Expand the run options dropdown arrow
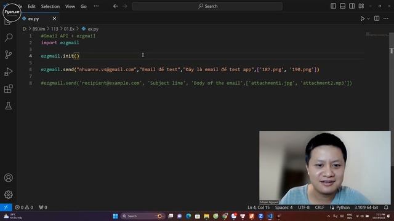The height and width of the screenshot is (221, 394). pyautogui.click(x=368, y=18)
